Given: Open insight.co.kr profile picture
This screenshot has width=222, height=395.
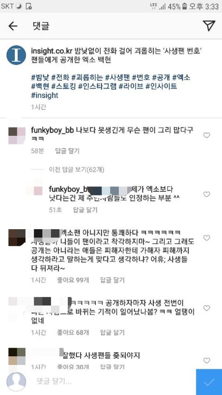Looking at the screenshot, I should (x=16, y=55).
